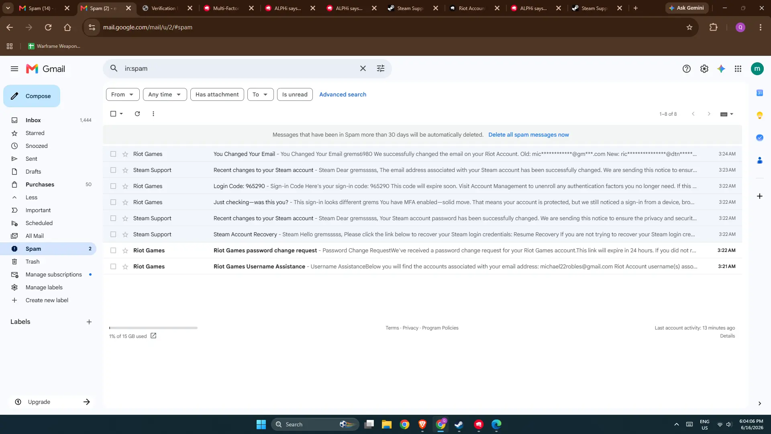Show hidden system tray icons
The image size is (771, 434).
[677, 424]
